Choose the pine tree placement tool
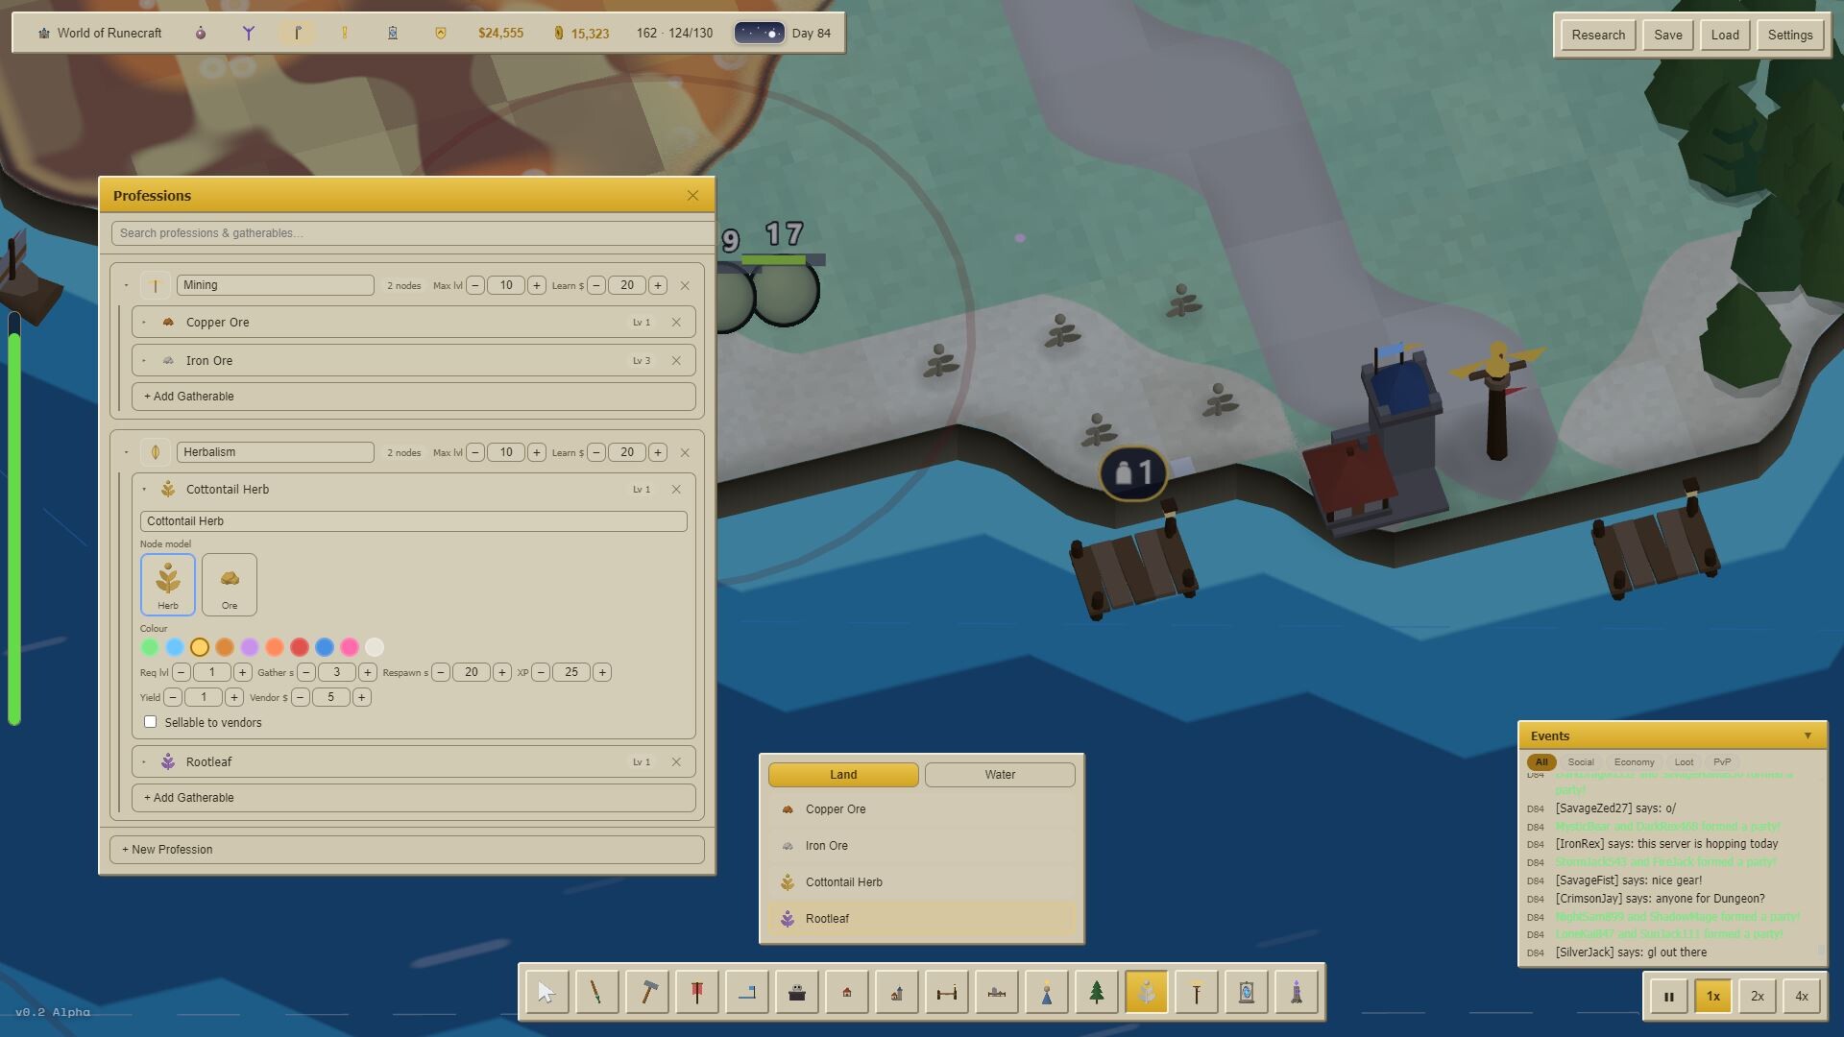 pos(1097,993)
